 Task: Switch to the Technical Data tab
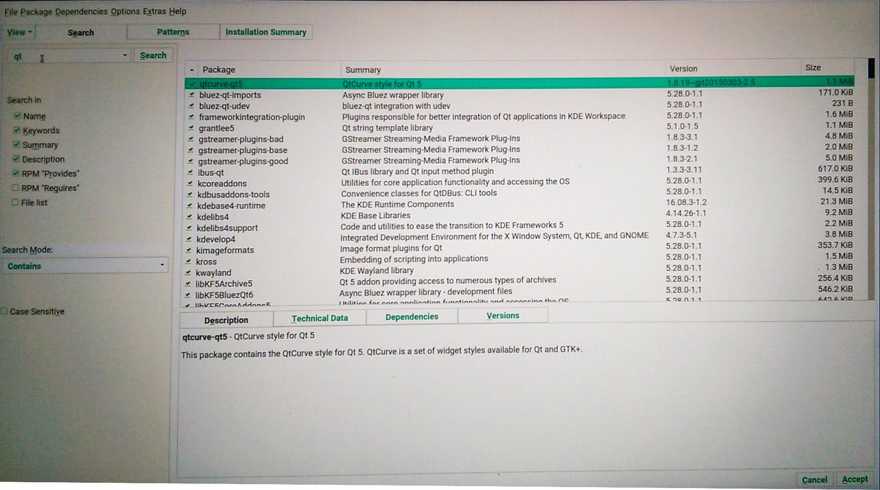[x=320, y=318]
